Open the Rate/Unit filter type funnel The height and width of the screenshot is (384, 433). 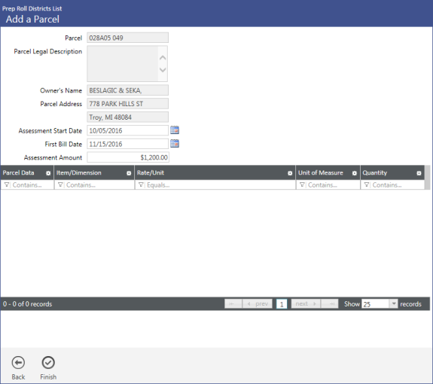[141, 184]
